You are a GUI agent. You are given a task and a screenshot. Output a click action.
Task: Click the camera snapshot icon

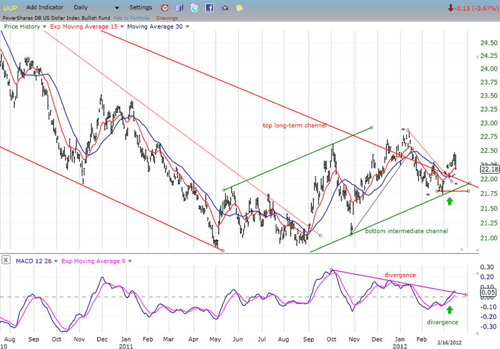tap(224, 8)
